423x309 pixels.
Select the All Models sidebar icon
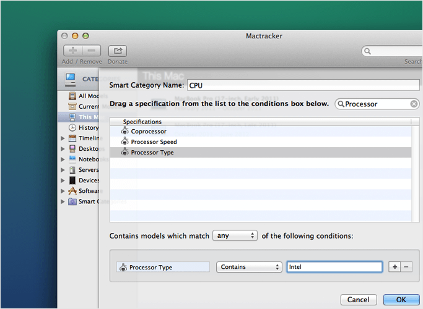point(72,96)
